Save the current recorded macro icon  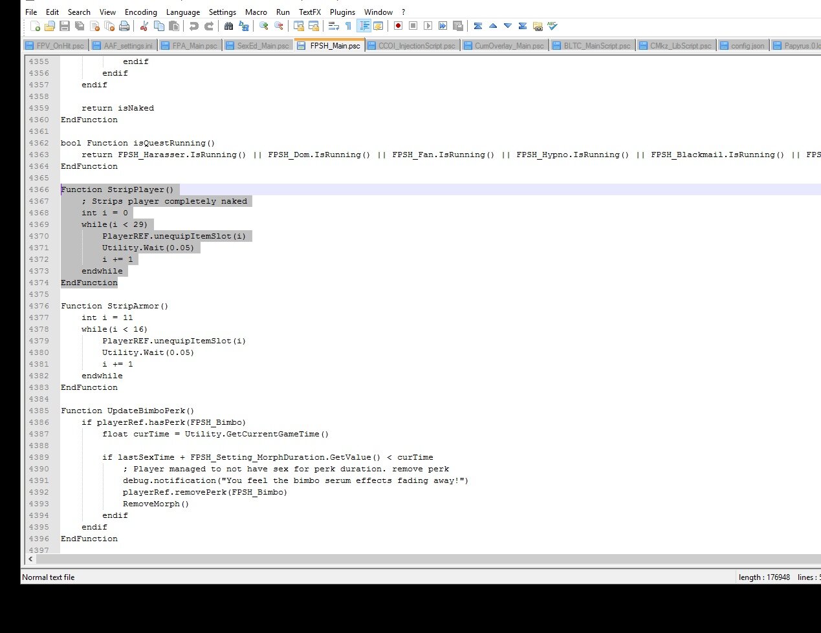457,26
